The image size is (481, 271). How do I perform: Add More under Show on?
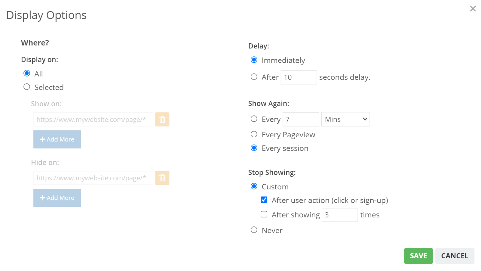click(57, 139)
